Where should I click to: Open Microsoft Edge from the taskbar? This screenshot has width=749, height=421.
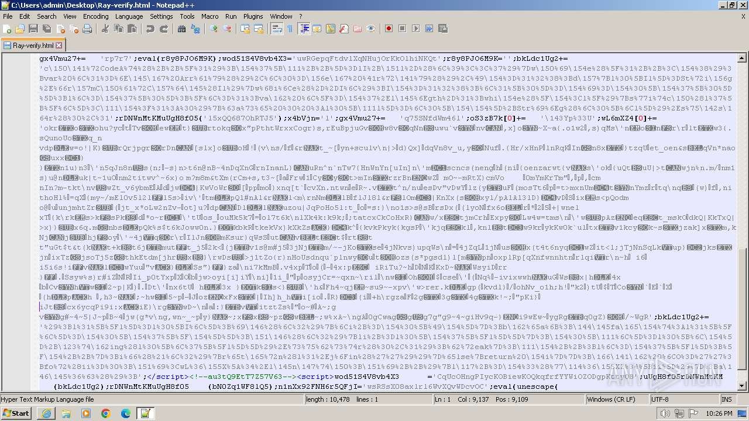126,413
